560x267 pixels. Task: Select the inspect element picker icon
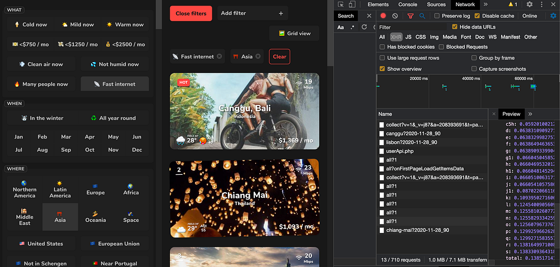340,4
